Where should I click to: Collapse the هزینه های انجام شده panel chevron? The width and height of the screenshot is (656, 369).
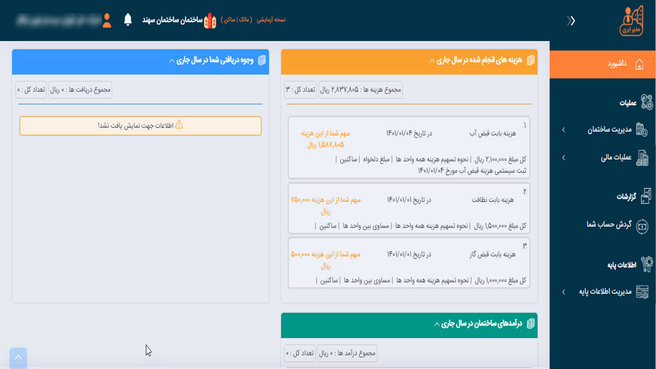(x=432, y=61)
